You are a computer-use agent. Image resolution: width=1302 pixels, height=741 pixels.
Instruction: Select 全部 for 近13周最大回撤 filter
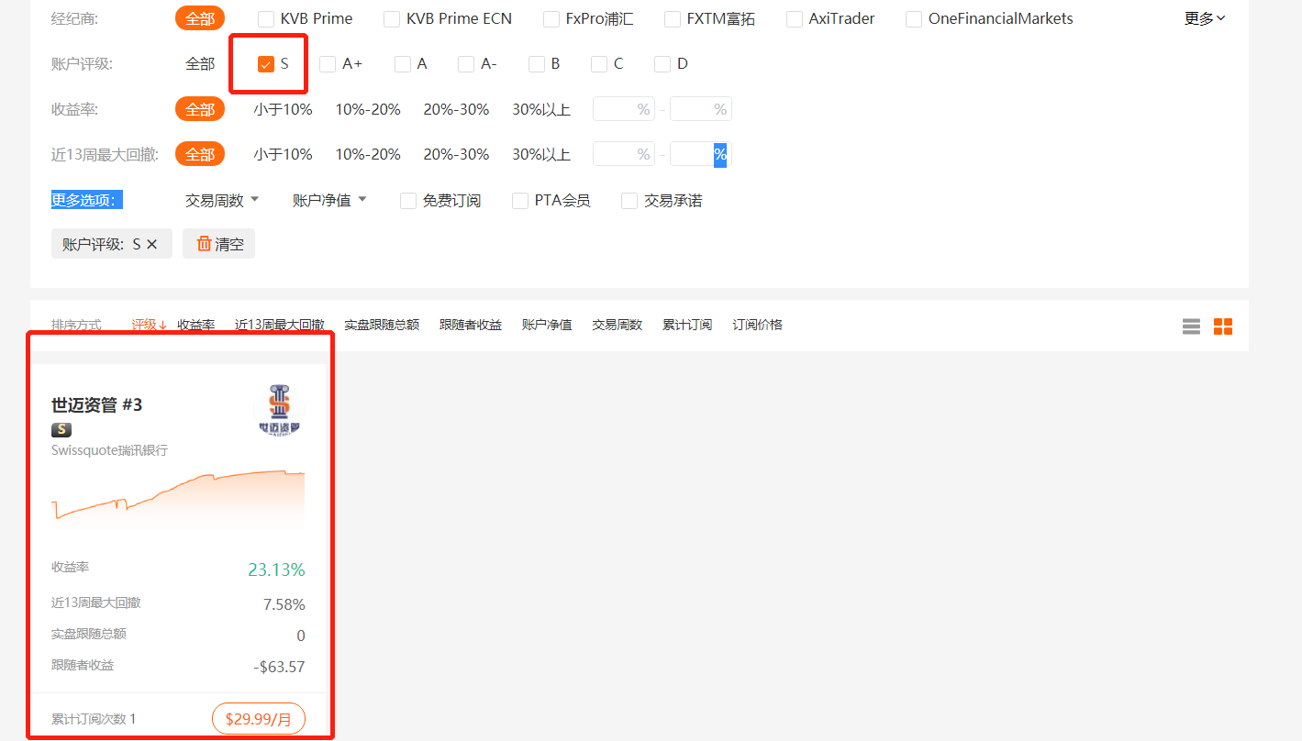pos(200,154)
